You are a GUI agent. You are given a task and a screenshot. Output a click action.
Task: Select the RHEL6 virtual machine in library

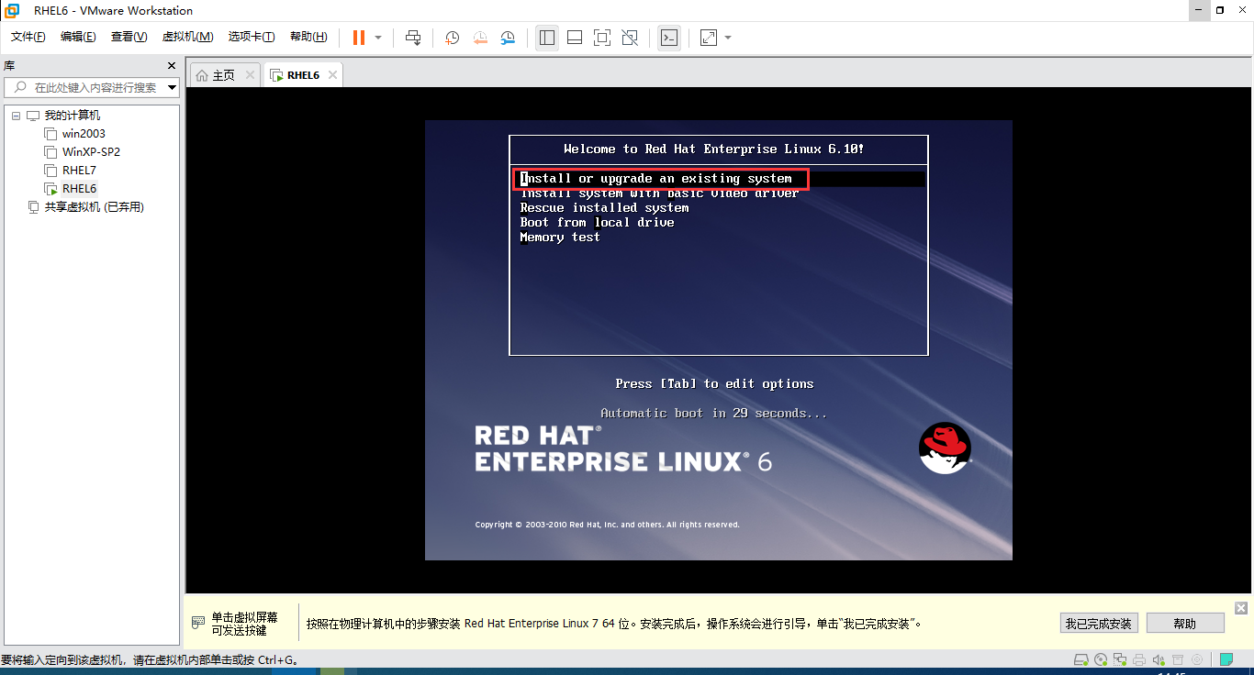coord(79,189)
